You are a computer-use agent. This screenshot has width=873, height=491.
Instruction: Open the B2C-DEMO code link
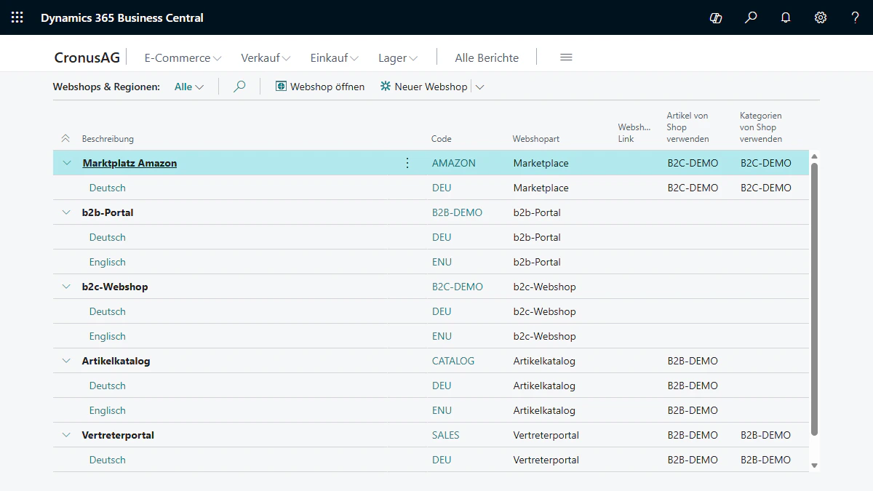(458, 287)
